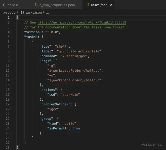Screen dimensions: 166x150
Task: Click the "shell" value
Action: coord(62,46)
